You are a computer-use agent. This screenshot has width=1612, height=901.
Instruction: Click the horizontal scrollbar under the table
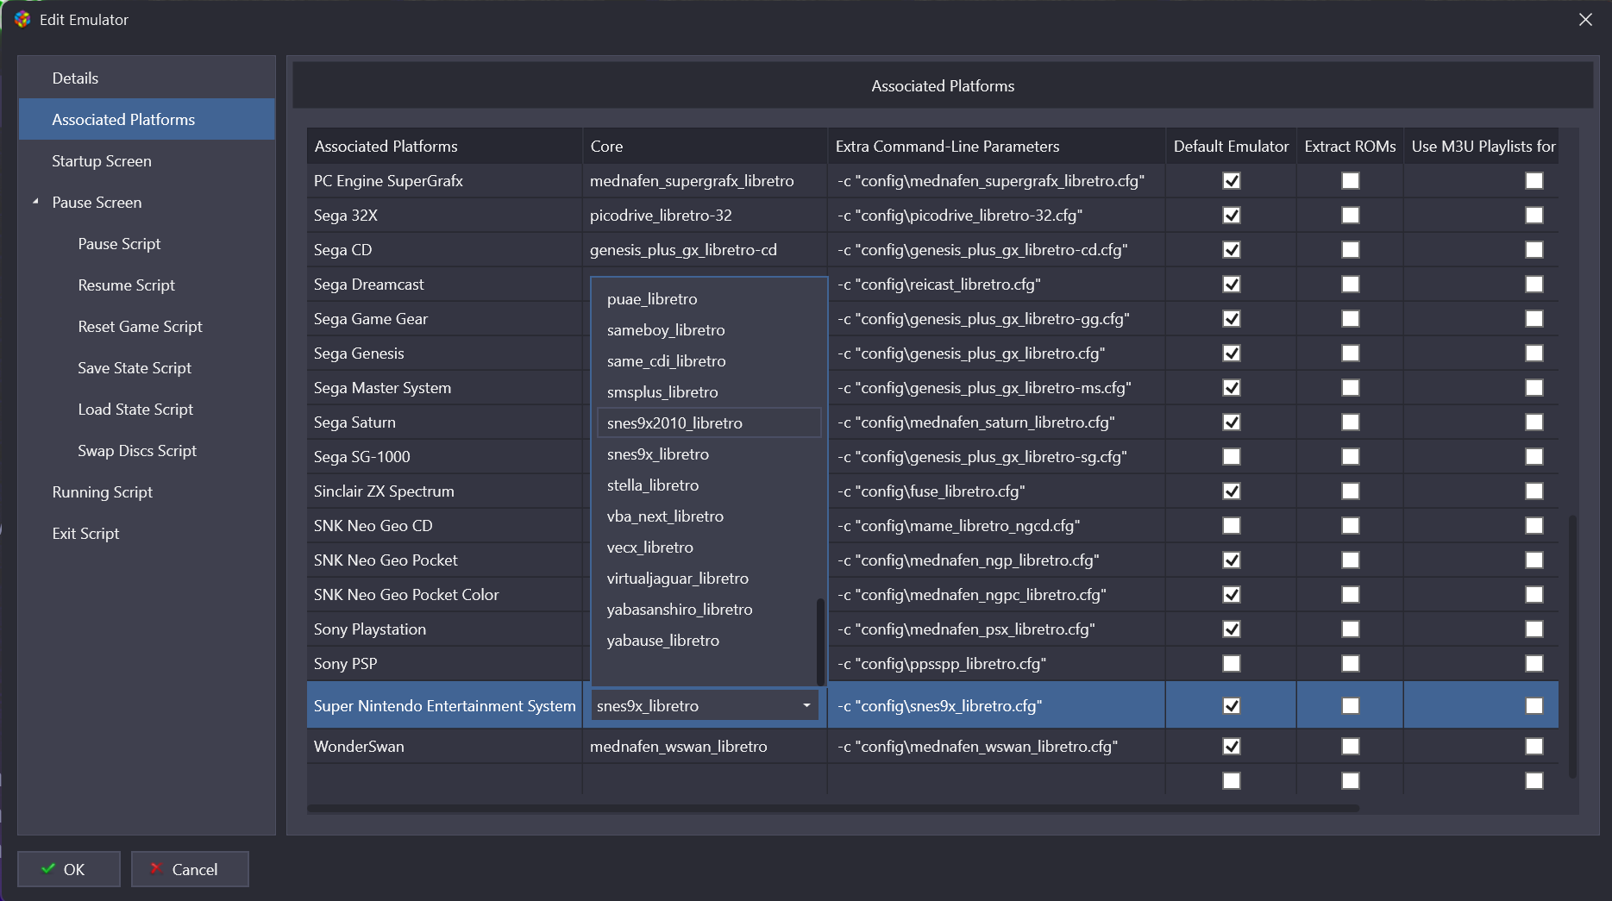point(832,809)
